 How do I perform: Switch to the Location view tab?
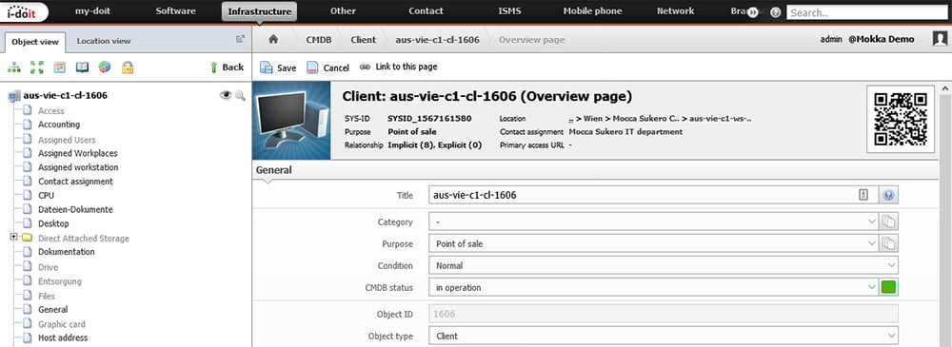(x=103, y=41)
